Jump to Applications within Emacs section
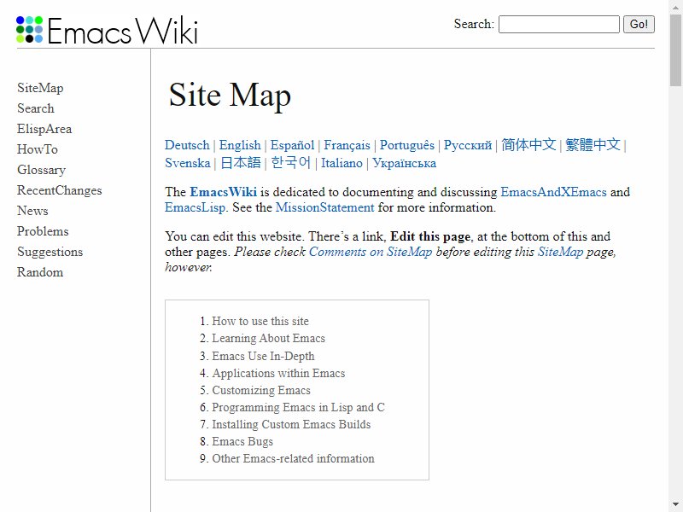 pos(278,373)
